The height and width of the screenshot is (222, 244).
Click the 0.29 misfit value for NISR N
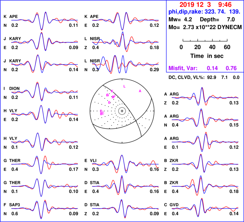pos(154,70)
